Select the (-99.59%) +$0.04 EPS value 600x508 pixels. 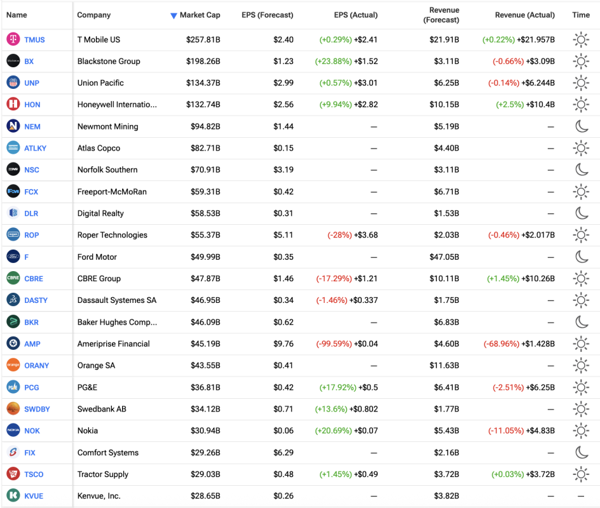click(347, 344)
